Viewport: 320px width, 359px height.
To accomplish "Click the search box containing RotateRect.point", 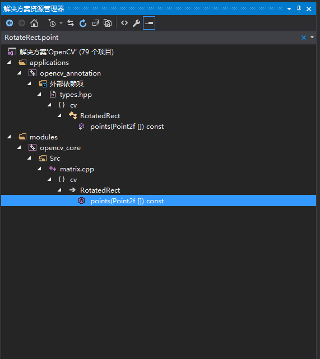I will (151, 38).
